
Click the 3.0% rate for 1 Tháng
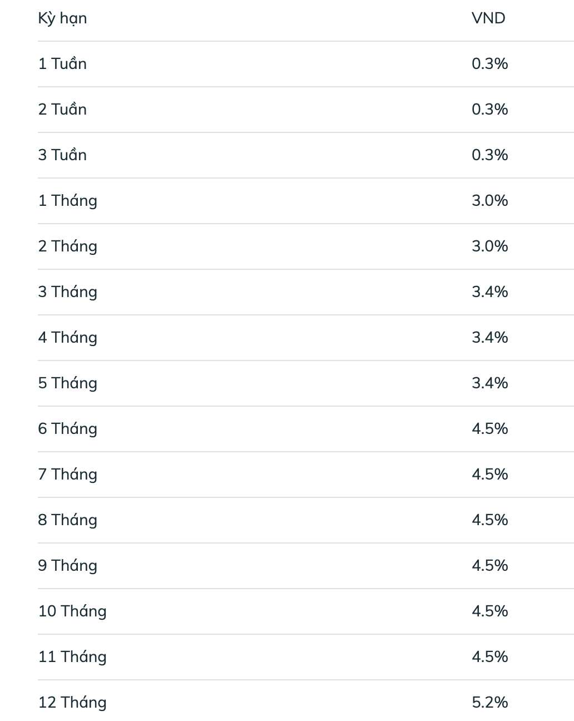tap(489, 201)
